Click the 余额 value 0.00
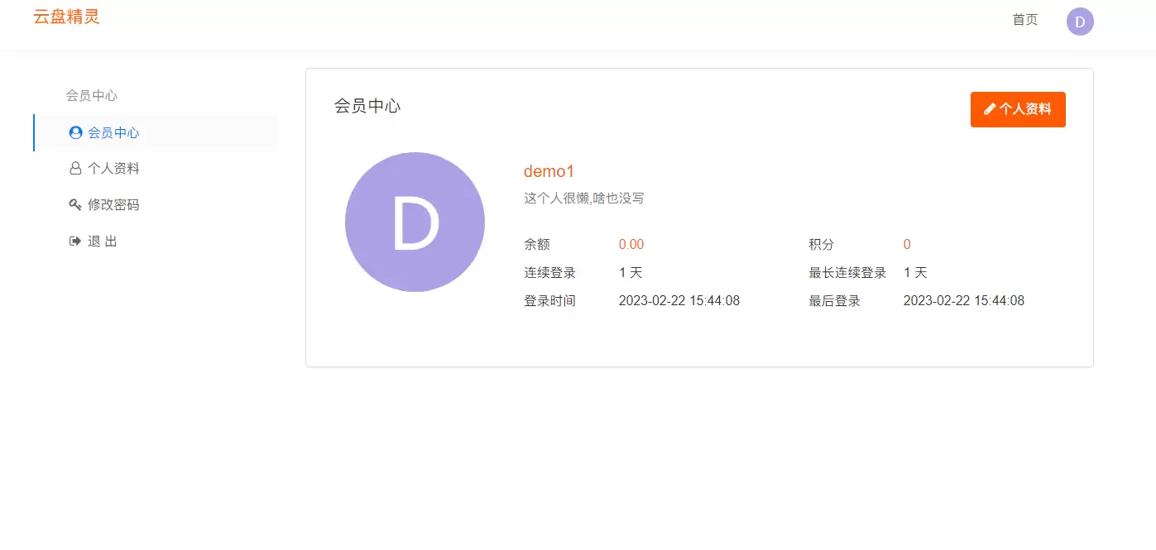The width and height of the screenshot is (1156, 550). [x=631, y=245]
